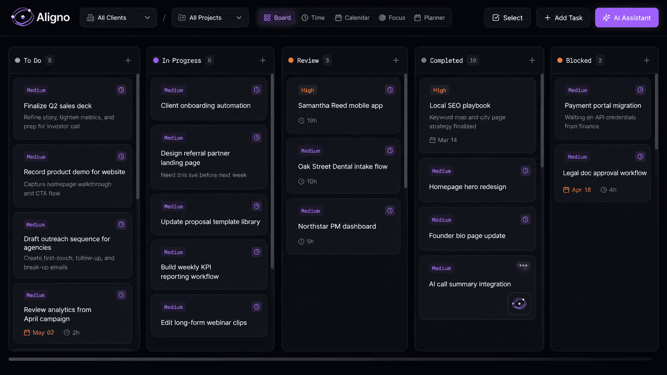
Task: Click clock icon on Homepage hero redesign card
Action: (526, 171)
